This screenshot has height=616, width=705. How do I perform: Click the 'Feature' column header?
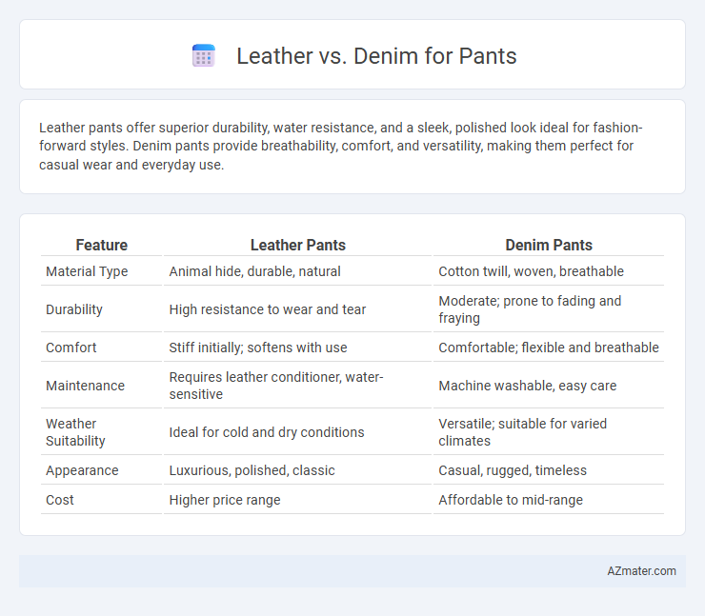coord(101,245)
